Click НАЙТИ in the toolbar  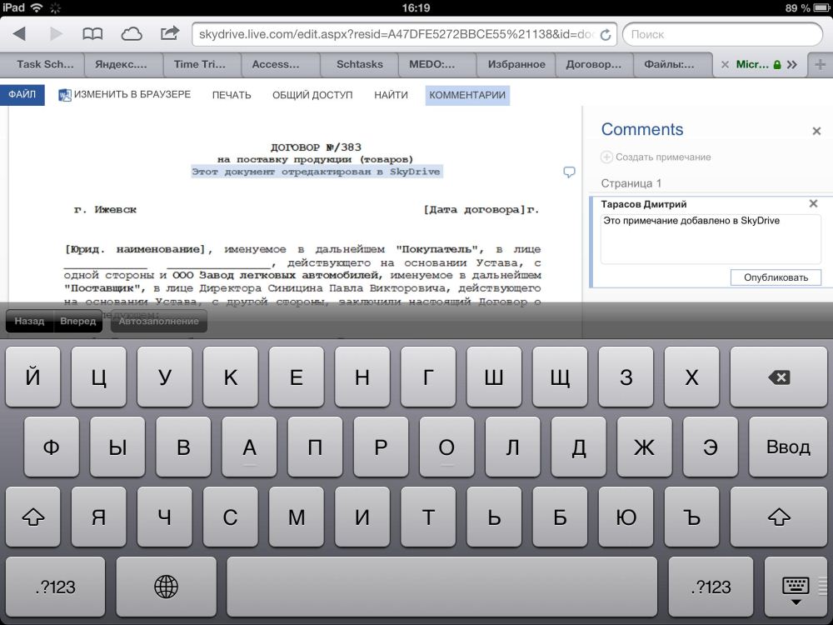click(x=391, y=95)
